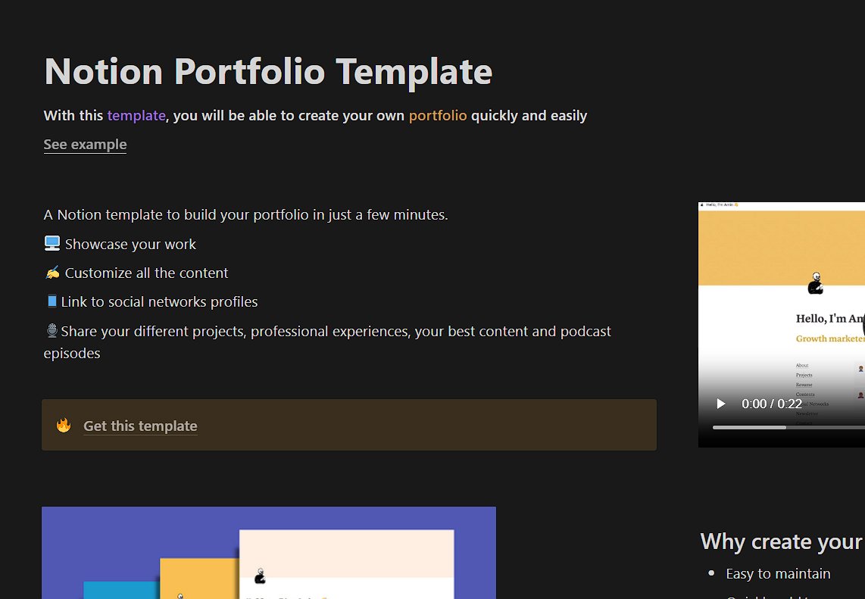Screen dimensions: 865x599
Task: Click the 'Customize all the content' text
Action: click(146, 273)
